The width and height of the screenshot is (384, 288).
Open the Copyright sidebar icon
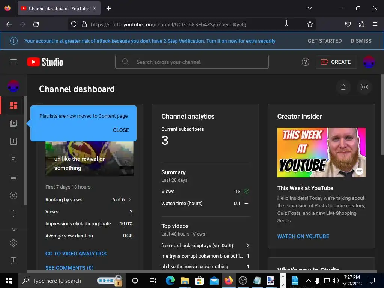click(x=13, y=195)
